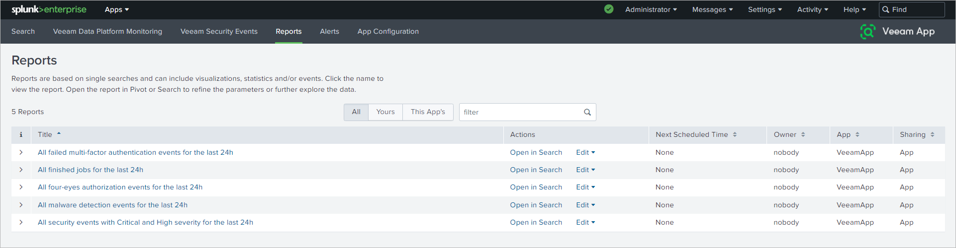Open the Apps dropdown menu
The image size is (956, 248).
(117, 9)
